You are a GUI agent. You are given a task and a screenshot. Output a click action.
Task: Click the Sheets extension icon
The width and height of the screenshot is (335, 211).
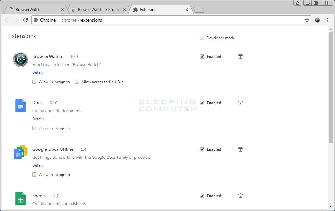point(20,198)
